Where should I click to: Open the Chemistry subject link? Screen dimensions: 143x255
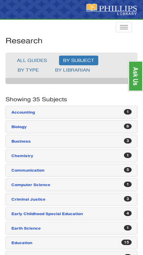pyautogui.click(x=22, y=156)
